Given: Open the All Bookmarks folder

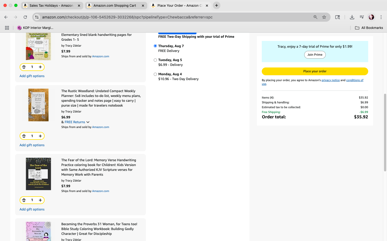Looking at the screenshot, I should (369, 28).
